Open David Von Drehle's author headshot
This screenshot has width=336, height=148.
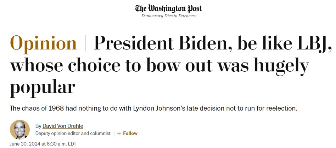click(20, 130)
